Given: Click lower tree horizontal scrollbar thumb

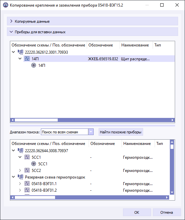Looking at the screenshot, I should click(x=35, y=198).
